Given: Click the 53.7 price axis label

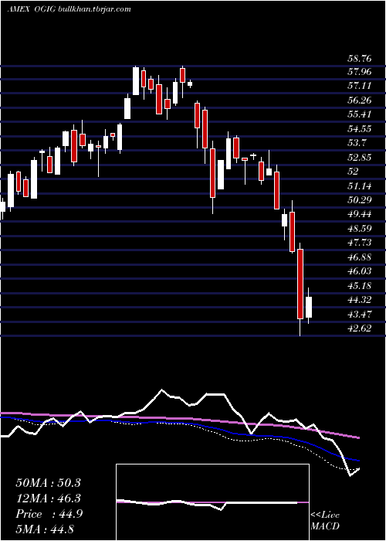Looking at the screenshot, I should click(357, 143).
